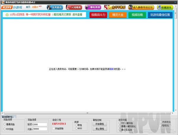Viewport: 178px width, 135px height.
Task: Select the 普通一键回血优化 radio button
Action: [120, 126]
